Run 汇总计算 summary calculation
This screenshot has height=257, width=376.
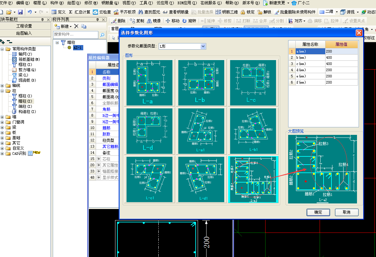80,12
